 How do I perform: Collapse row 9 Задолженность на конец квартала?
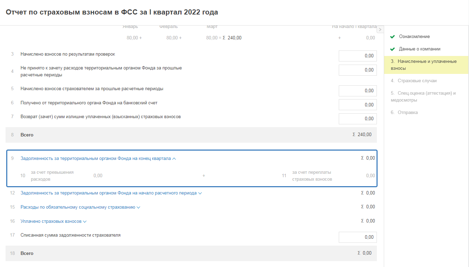click(174, 159)
